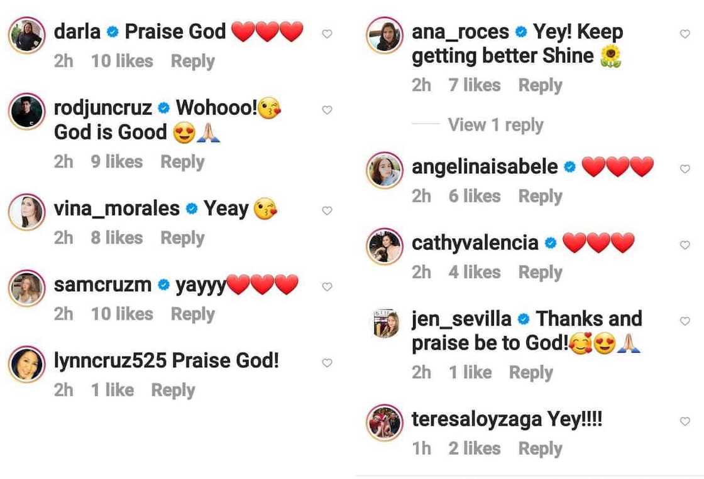Toggle like on angelinaisabele's comment
This screenshot has width=704, height=479.
point(685,168)
